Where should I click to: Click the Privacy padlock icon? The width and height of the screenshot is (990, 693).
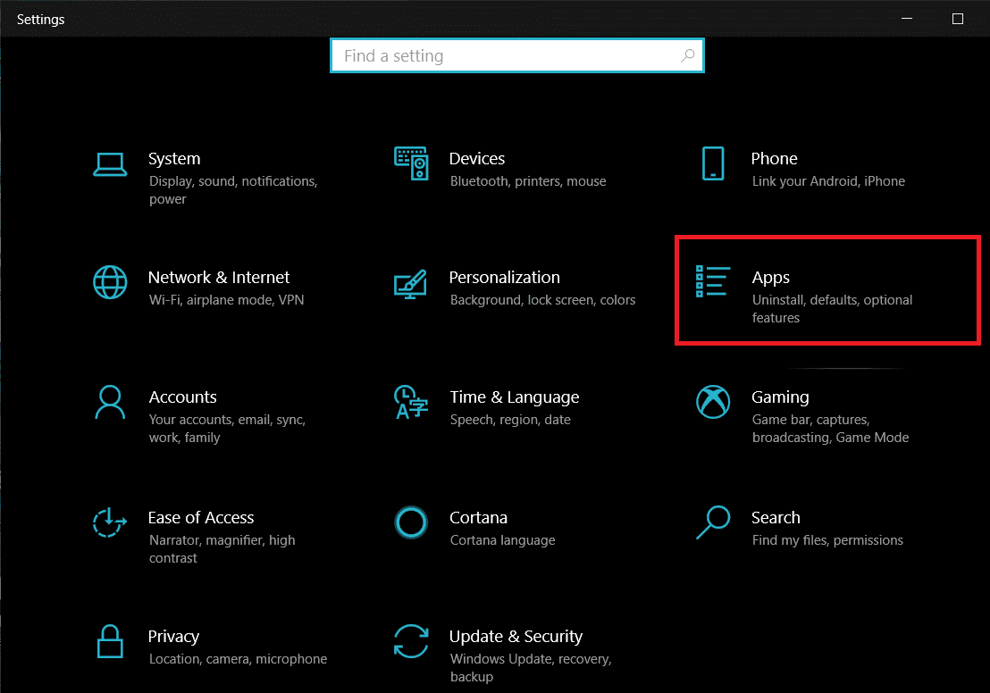tap(110, 641)
